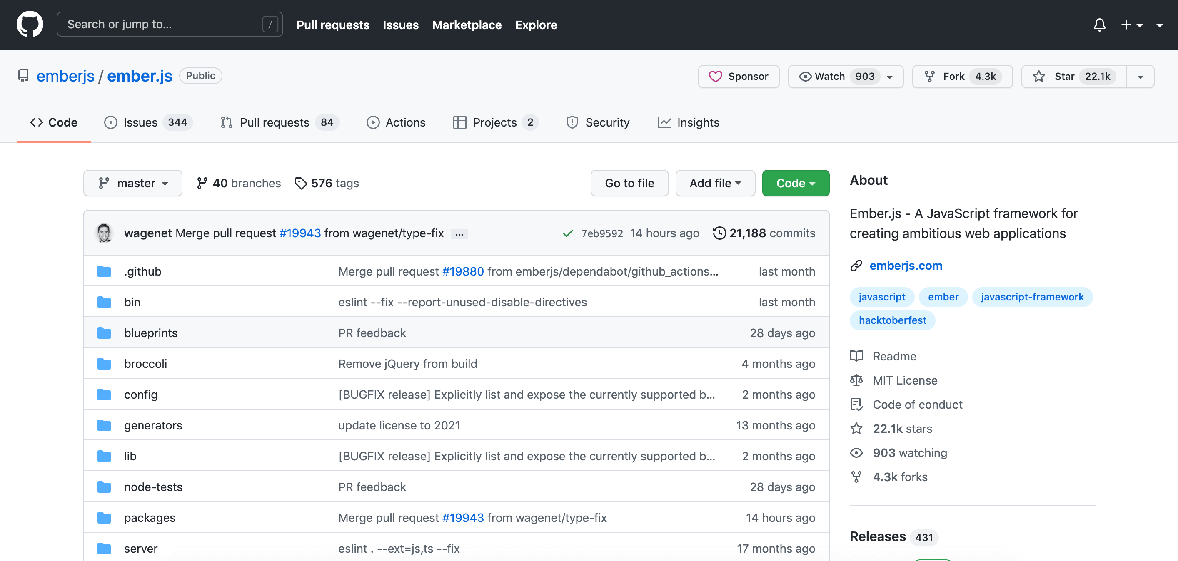Open the Releases 431 heading
The height and width of the screenshot is (561, 1178).
893,537
